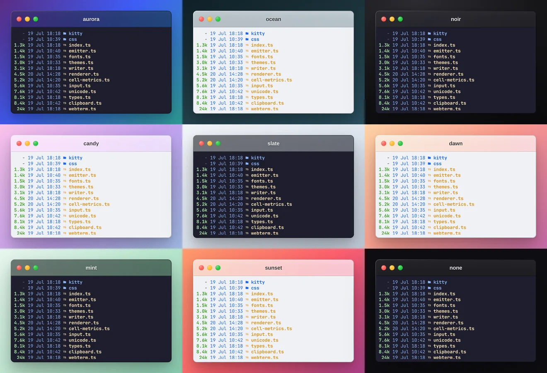The image size is (547, 373).
Task: Maximize the none window using green button
Action: [400, 268]
